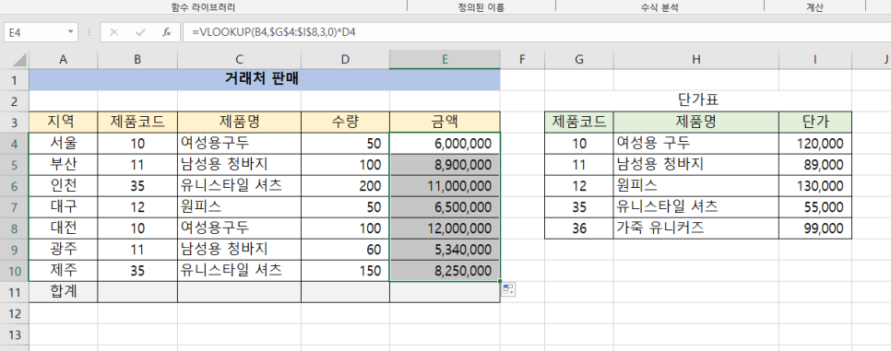
Task: Click the Select All corner triangle
Action: point(19,59)
